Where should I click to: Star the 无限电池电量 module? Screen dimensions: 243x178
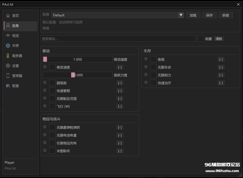[45, 135]
